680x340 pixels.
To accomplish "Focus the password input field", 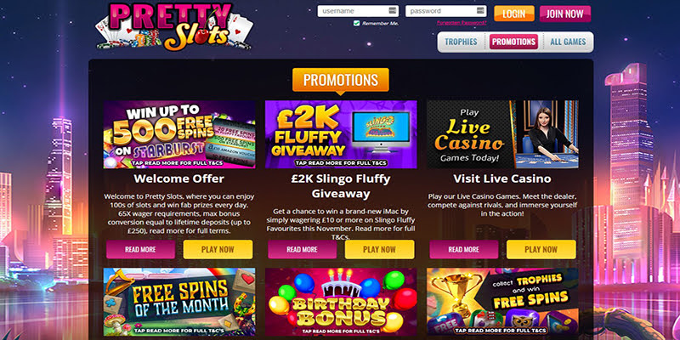I will click(x=445, y=11).
